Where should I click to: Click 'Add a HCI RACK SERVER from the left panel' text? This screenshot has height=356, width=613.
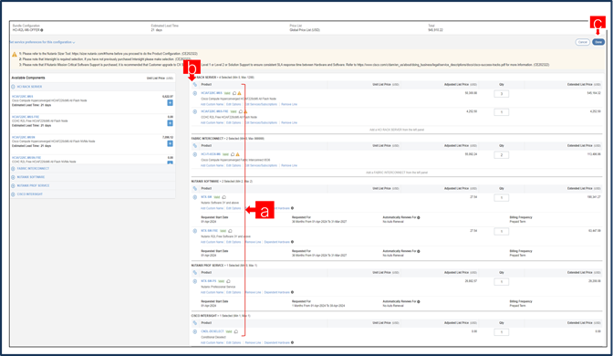397,130
